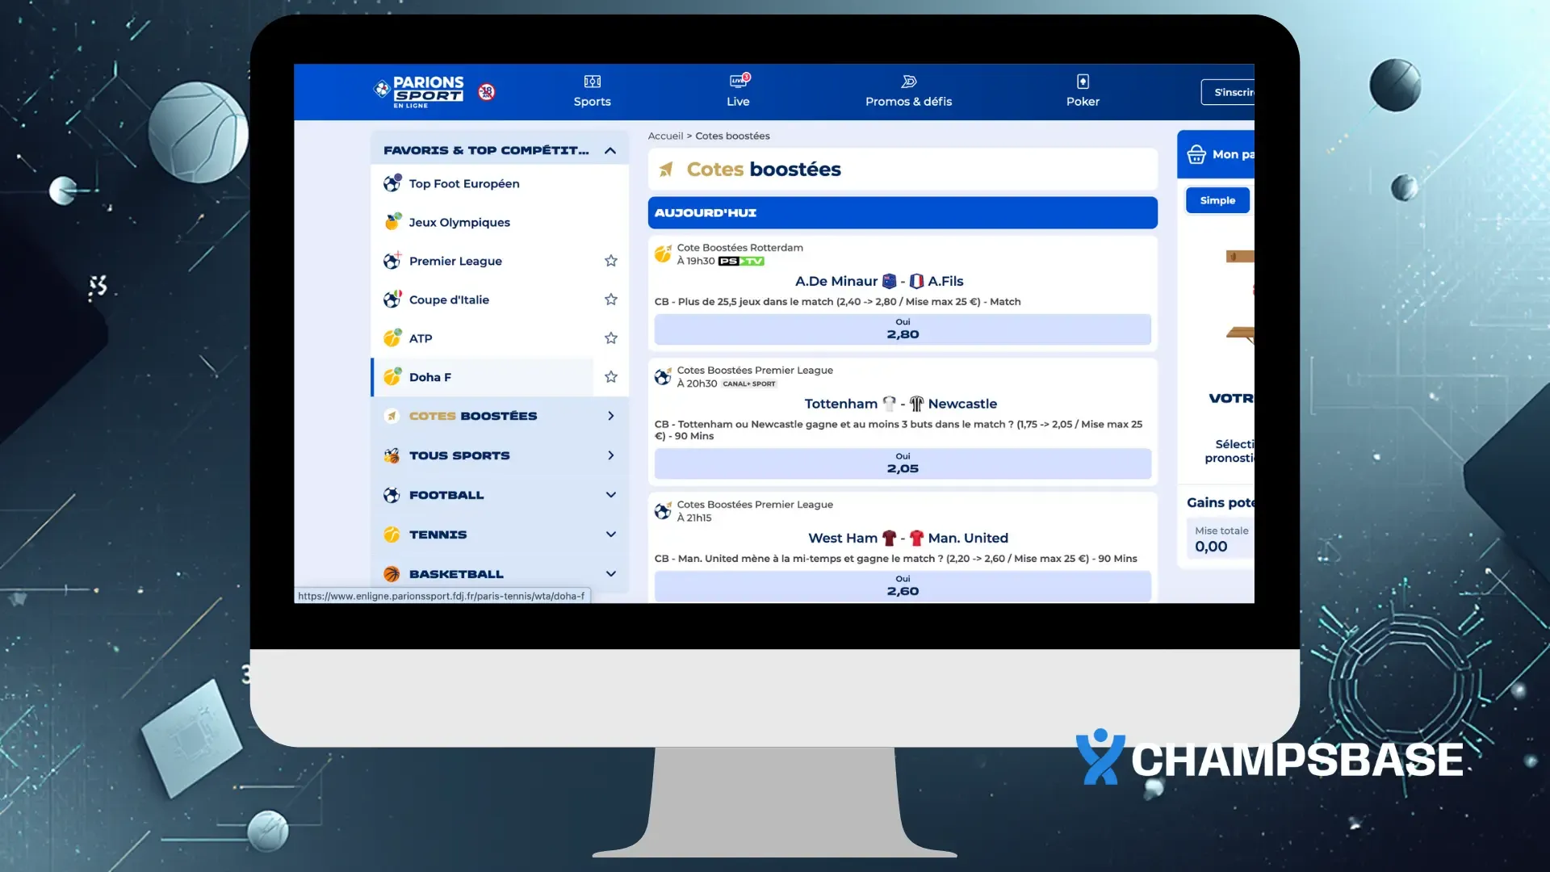Open the Live section icon

[x=738, y=82]
